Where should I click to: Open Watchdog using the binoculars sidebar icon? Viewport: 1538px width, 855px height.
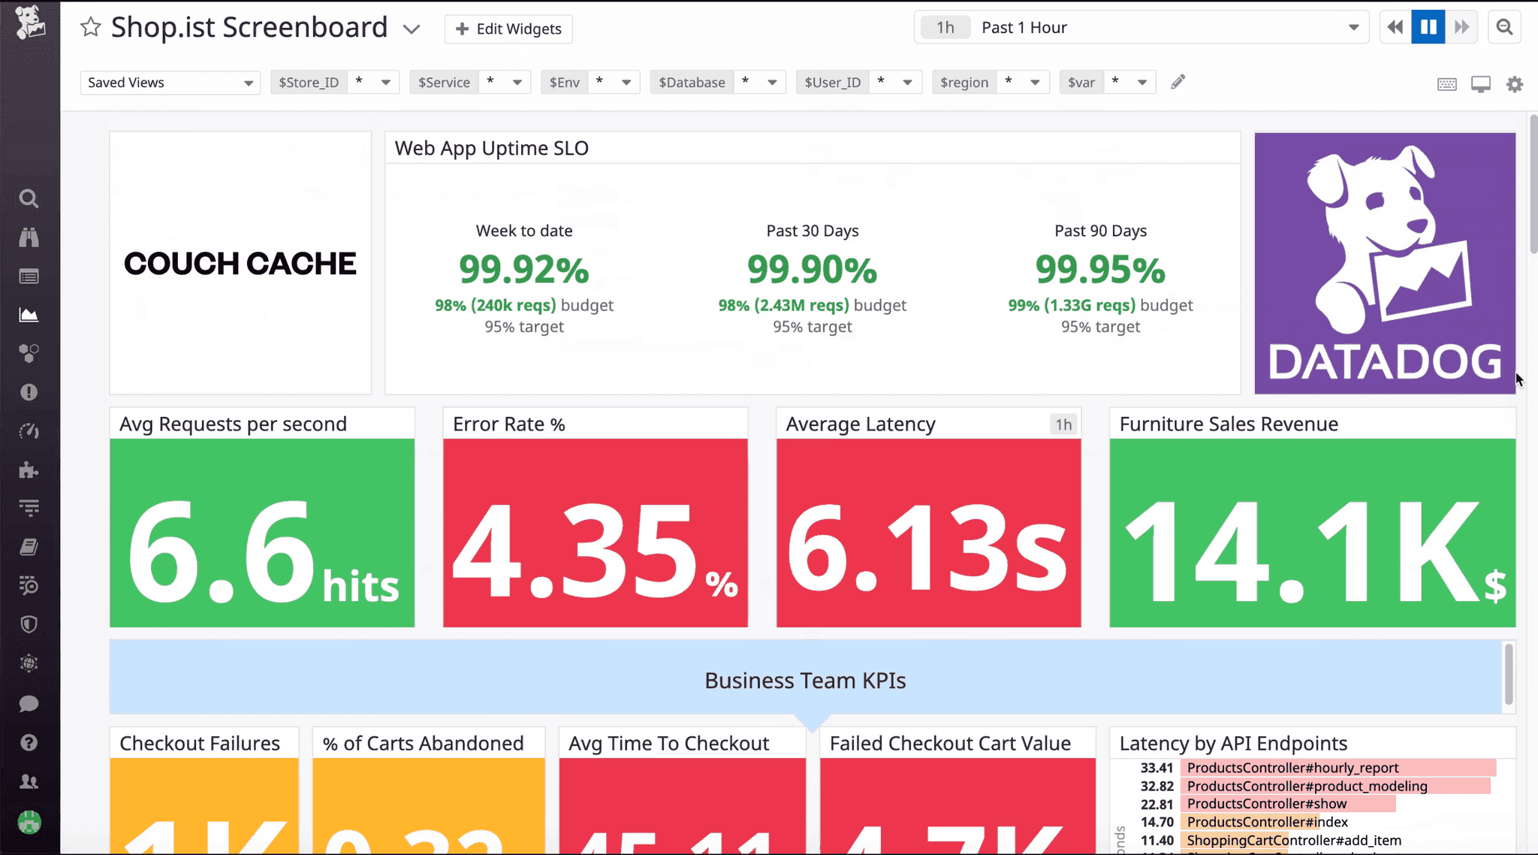tap(29, 237)
